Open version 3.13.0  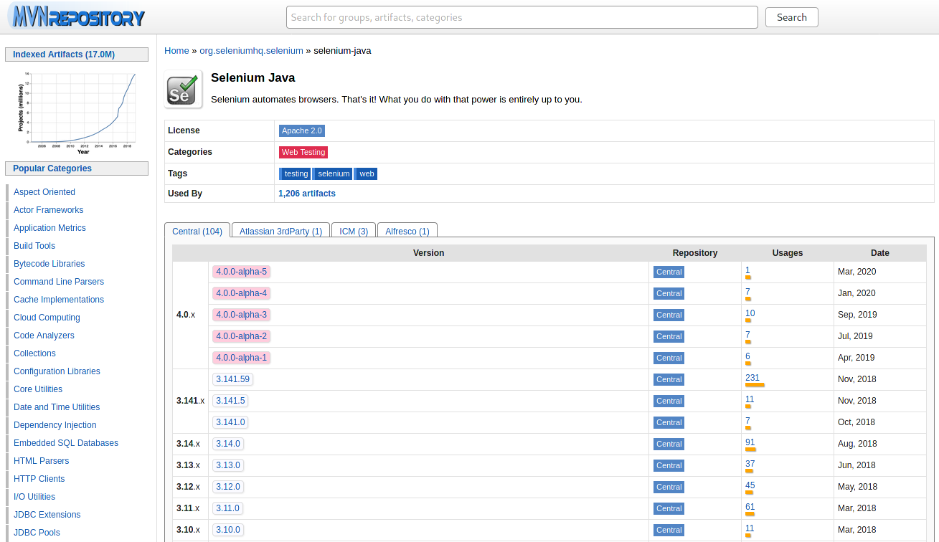228,465
